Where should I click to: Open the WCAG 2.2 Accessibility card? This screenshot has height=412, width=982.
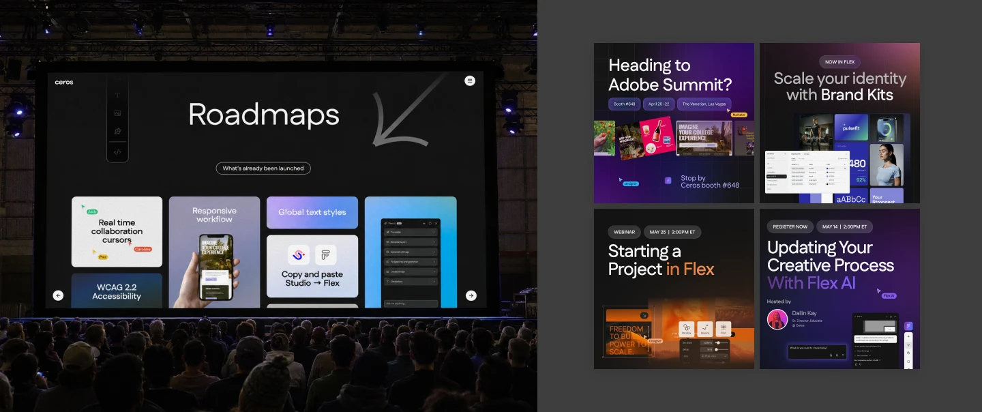point(117,291)
